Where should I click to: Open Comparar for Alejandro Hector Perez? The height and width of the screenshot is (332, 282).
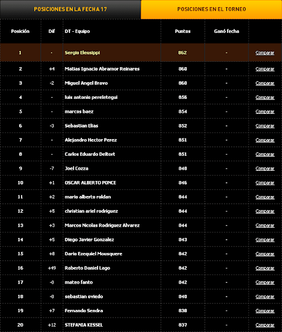pyautogui.click(x=265, y=140)
